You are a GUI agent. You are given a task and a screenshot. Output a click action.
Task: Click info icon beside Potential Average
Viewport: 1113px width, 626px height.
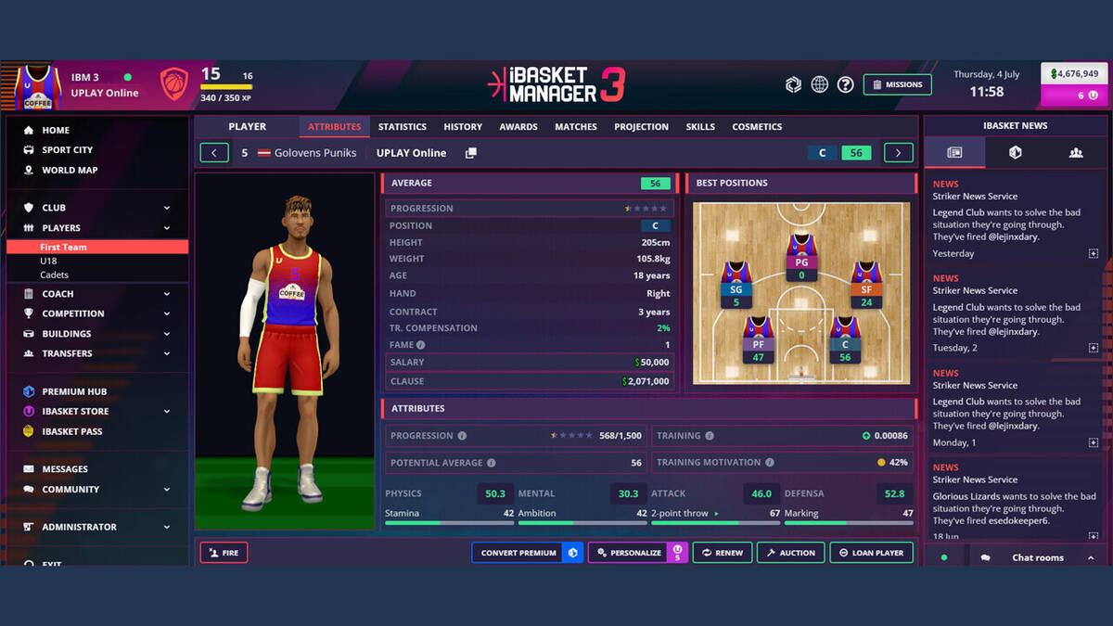point(491,463)
